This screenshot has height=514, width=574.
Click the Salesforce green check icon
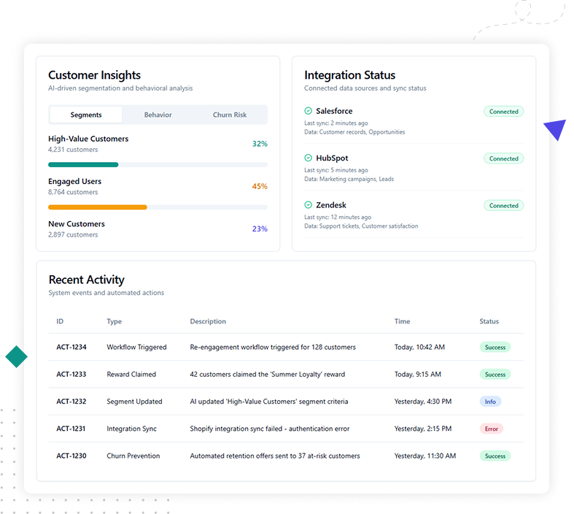pos(309,111)
